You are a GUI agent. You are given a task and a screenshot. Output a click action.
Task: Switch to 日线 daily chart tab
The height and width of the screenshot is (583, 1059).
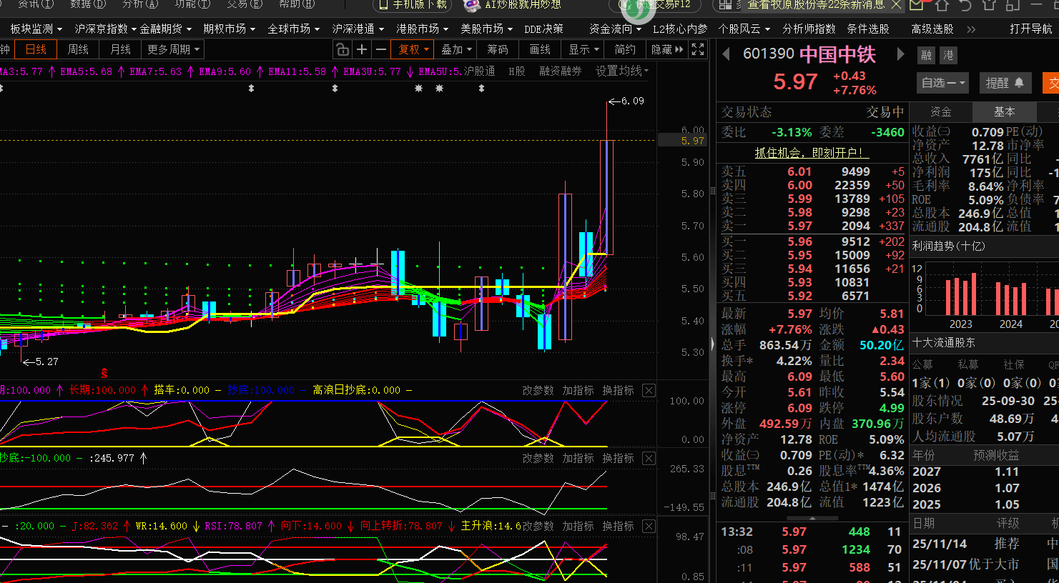click(x=36, y=49)
